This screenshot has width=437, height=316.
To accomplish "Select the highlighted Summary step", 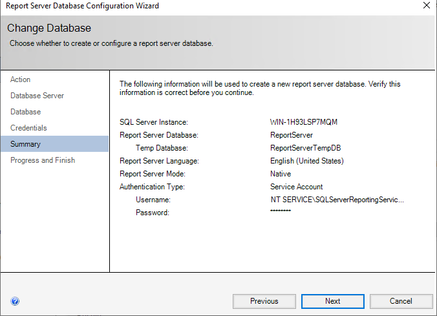I will (25, 144).
